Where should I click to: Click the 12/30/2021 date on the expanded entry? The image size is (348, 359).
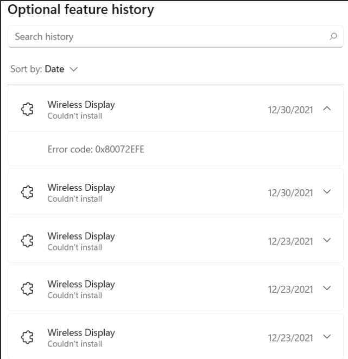[290, 109]
